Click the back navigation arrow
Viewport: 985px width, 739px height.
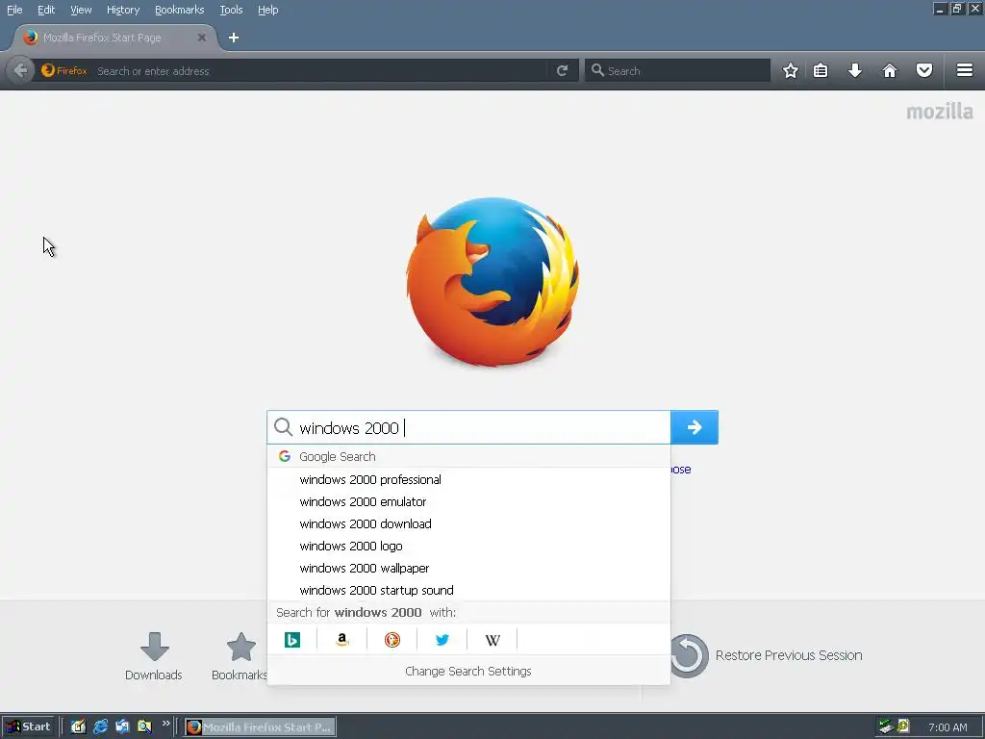click(20, 70)
